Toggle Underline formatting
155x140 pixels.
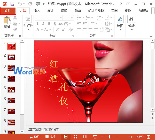tap(49, 24)
